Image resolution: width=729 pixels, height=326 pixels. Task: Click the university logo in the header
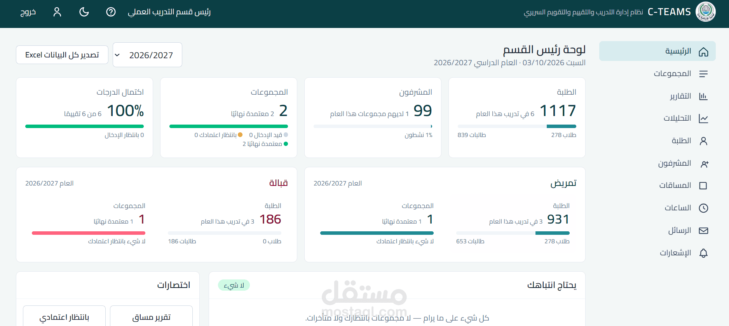[x=705, y=12]
